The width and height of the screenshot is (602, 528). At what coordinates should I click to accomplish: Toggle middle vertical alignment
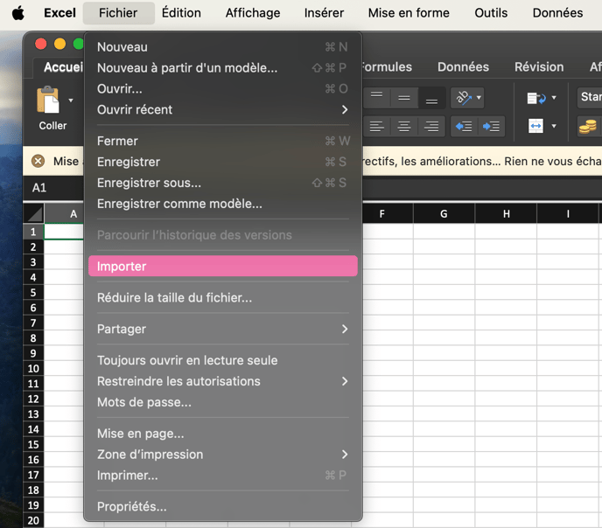403,98
